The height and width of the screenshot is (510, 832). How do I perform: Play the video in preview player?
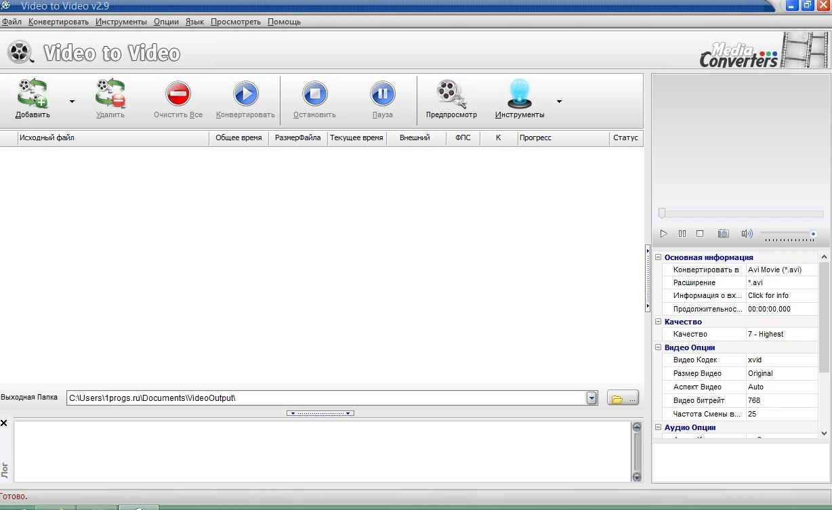coord(664,234)
